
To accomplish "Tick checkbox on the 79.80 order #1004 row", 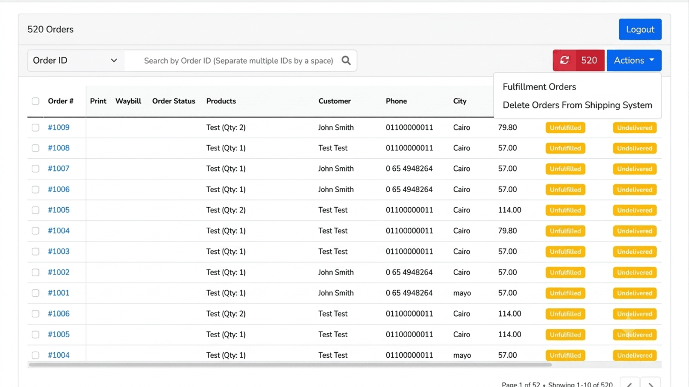I will click(x=35, y=231).
